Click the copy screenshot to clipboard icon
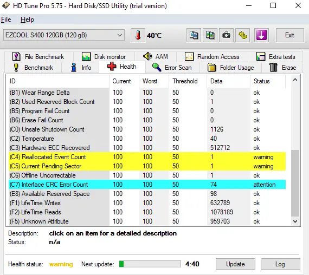Image resolution: width=309 pixels, height=275 pixels. (x=210, y=35)
